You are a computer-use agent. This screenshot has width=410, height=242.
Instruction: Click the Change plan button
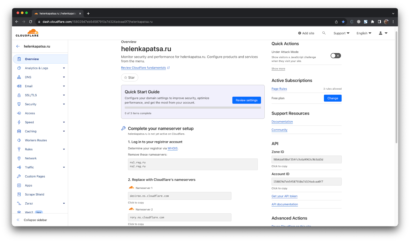click(333, 98)
